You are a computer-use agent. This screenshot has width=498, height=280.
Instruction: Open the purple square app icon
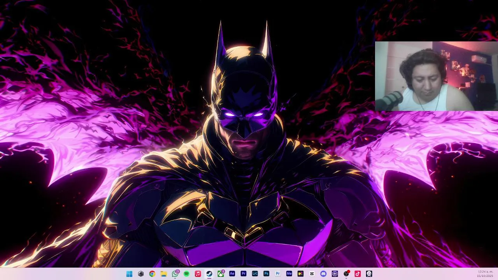(335, 274)
